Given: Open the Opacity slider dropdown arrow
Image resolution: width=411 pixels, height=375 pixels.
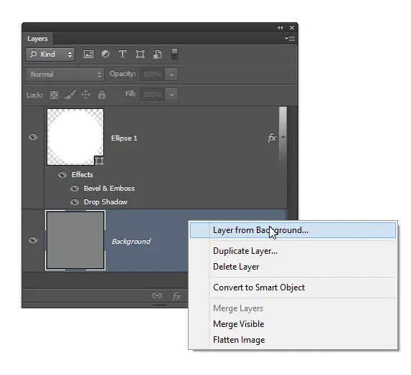Looking at the screenshot, I should coord(171,75).
